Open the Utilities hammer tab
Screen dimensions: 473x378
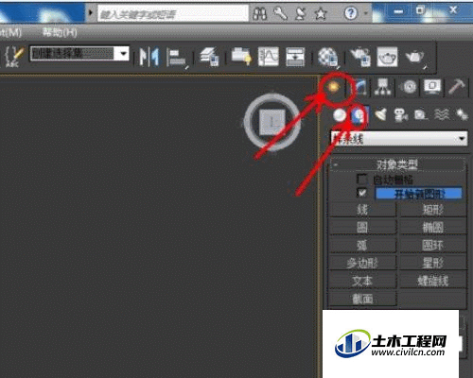[457, 87]
